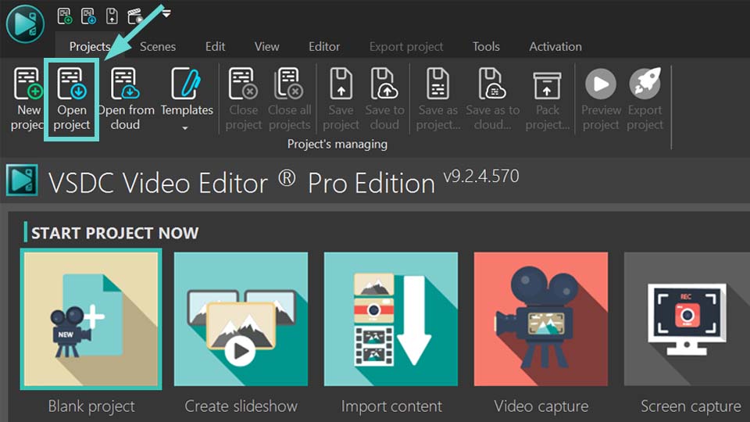Viewport: 750px width, 422px height.
Task: Open the Tools ribbon tab
Action: (x=486, y=46)
